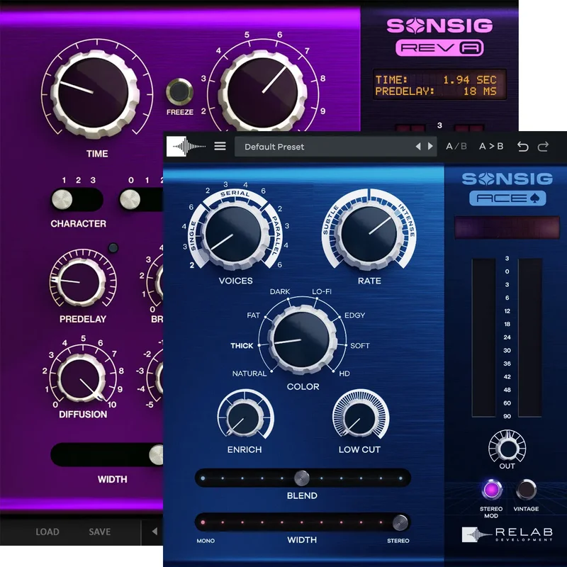This screenshot has height=567, width=567.
Task: Click the Character switch in REV A
Action: coord(77,200)
